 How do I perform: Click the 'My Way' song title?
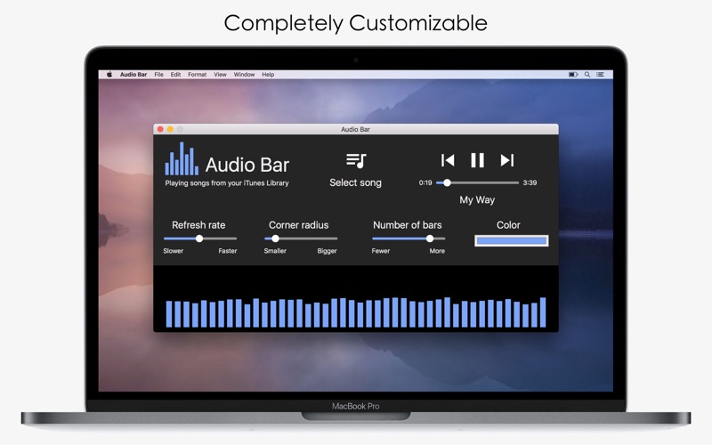[477, 199]
